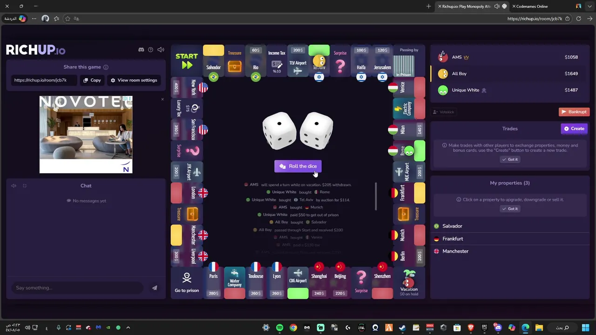
Task: Select player AMS in player list
Action: [x=510, y=57]
